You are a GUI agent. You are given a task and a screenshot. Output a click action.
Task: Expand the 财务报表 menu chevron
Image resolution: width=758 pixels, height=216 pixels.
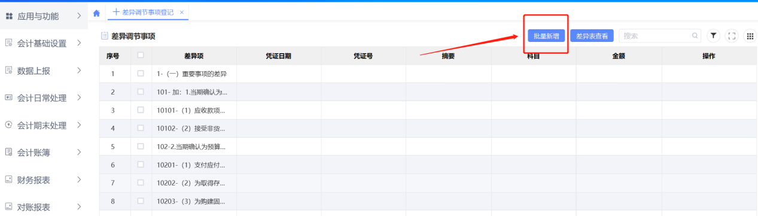[x=79, y=180]
